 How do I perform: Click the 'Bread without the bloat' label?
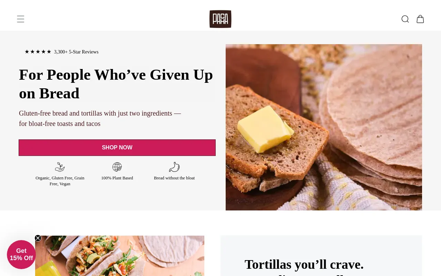click(174, 178)
